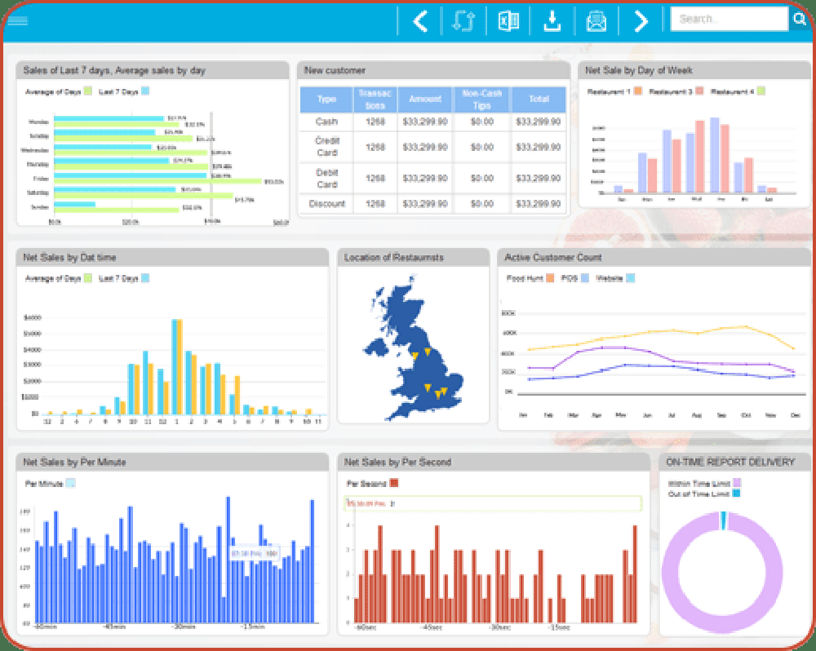Image resolution: width=816 pixels, height=651 pixels.
Task: Click the Total value in the Cash row
Action: pyautogui.click(x=538, y=122)
